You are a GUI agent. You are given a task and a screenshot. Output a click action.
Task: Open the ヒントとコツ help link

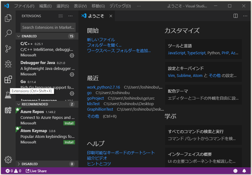[x=99, y=164]
